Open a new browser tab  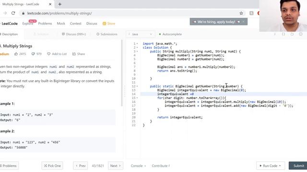pyautogui.click(x=59, y=4)
